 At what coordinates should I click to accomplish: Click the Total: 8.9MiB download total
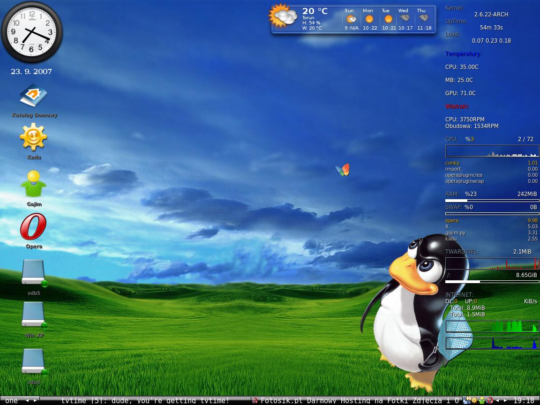pyautogui.click(x=467, y=308)
